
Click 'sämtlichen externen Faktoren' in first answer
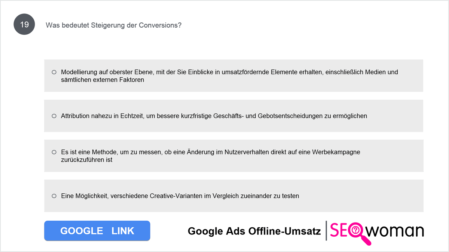click(x=103, y=80)
